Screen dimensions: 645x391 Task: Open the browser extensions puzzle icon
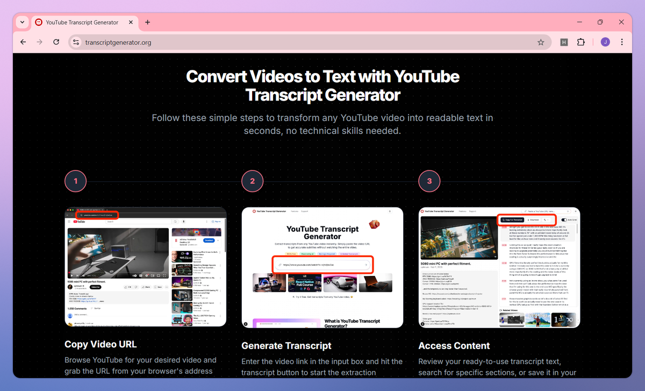click(x=581, y=41)
